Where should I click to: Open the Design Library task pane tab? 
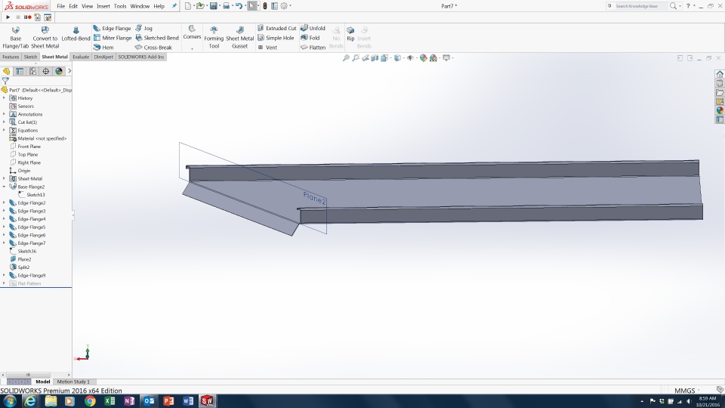(x=720, y=83)
